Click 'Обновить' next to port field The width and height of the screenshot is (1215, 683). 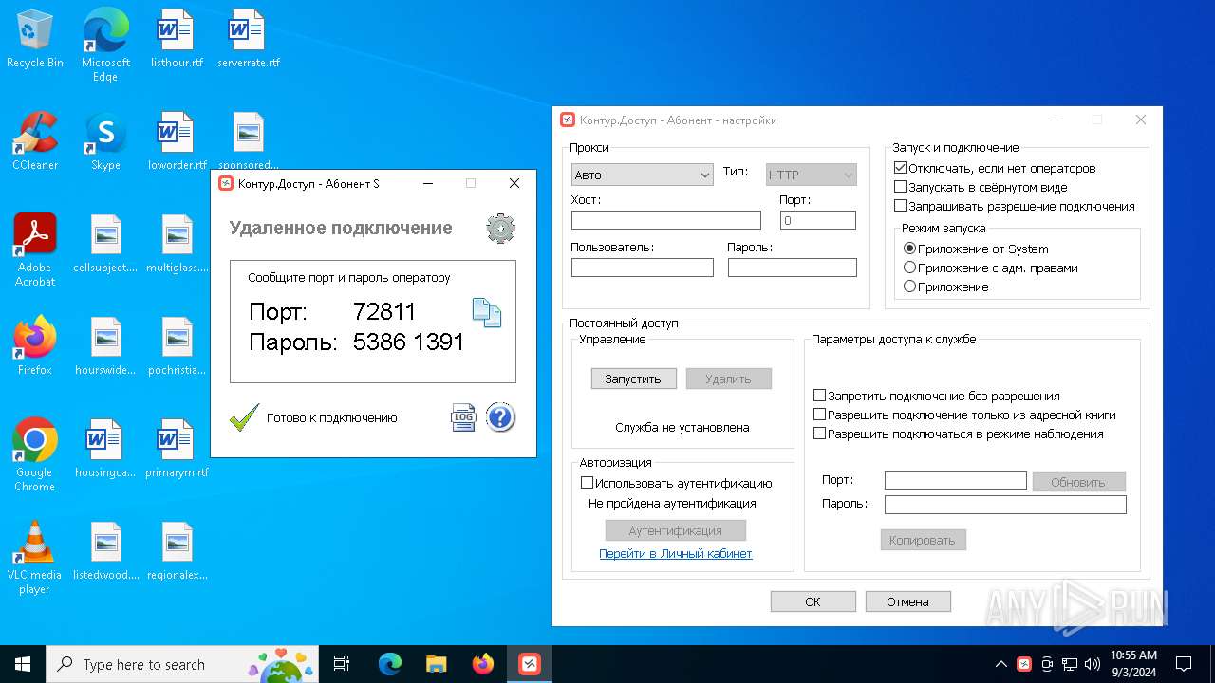point(1078,482)
